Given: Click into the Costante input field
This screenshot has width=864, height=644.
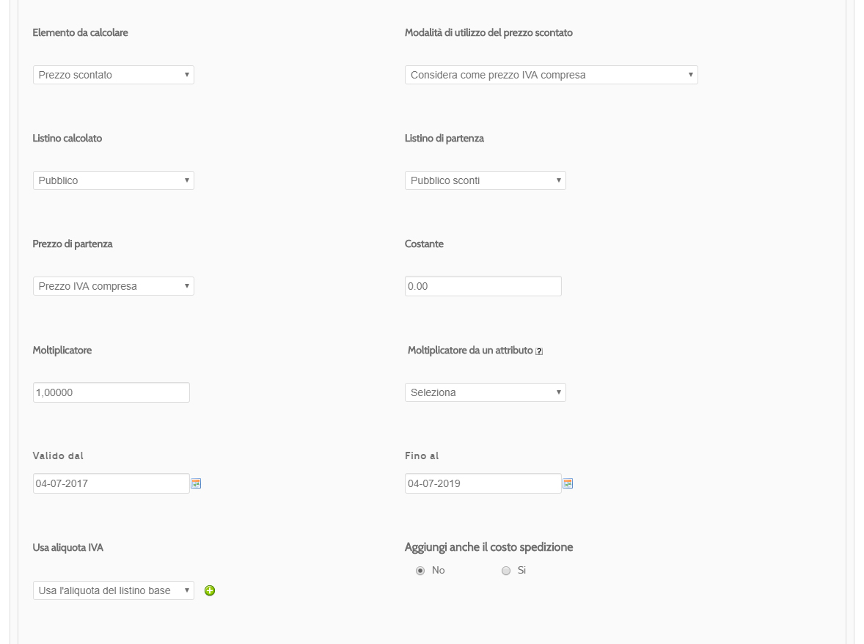Looking at the screenshot, I should click(x=483, y=287).
